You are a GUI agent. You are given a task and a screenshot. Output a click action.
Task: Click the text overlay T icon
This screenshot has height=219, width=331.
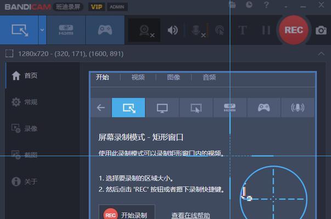(243, 30)
